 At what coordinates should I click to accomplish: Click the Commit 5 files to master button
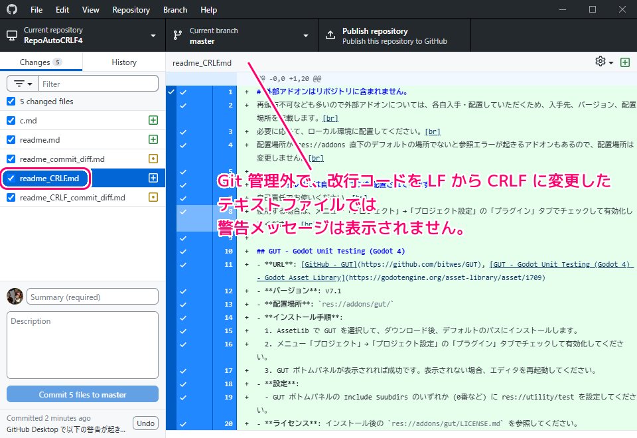[82, 394]
